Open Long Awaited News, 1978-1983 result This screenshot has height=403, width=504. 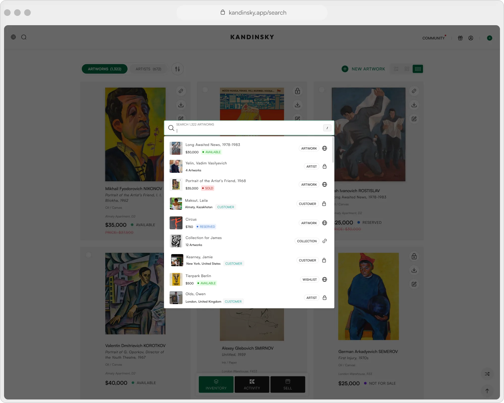pos(249,148)
